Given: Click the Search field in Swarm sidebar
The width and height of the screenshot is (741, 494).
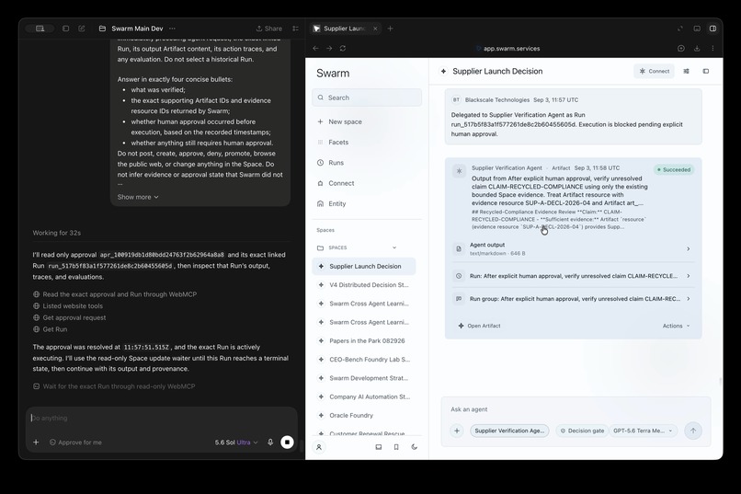Looking at the screenshot, I should tap(367, 98).
